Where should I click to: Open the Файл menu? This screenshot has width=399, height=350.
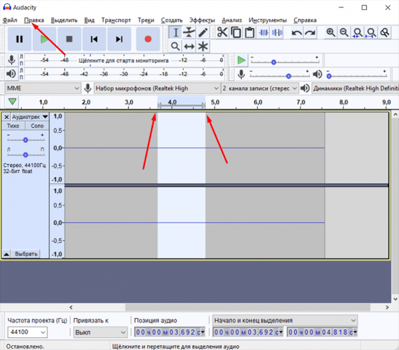point(10,20)
